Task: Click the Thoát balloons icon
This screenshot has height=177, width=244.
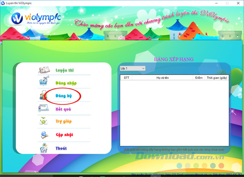Action: 44,148
